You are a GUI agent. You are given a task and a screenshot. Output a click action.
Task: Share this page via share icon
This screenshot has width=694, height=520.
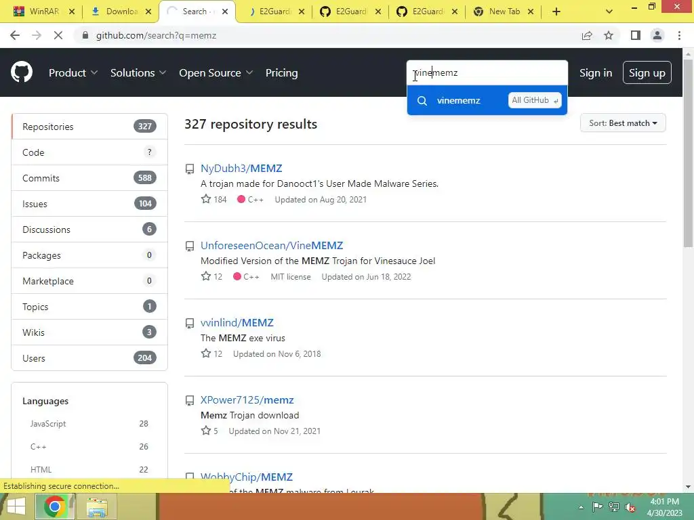[587, 35]
